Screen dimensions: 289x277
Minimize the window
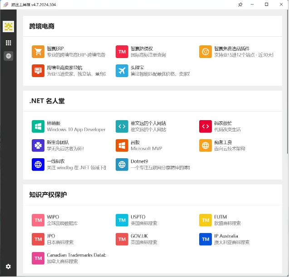[x=252, y=5]
